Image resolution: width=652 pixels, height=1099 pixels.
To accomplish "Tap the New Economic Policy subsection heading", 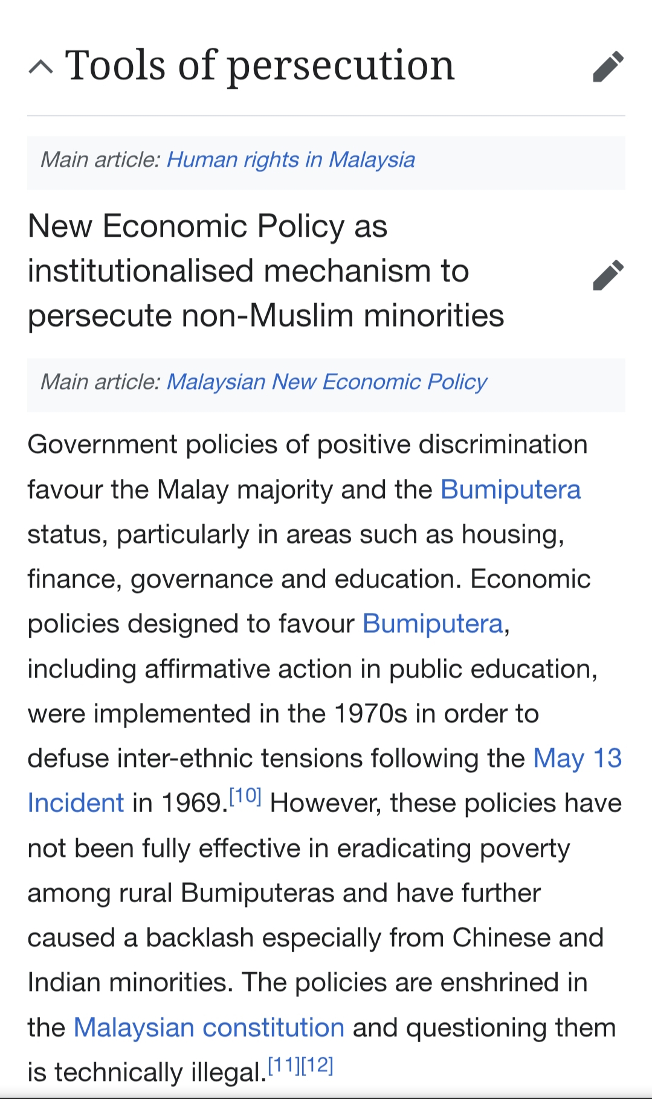I will pos(266,271).
